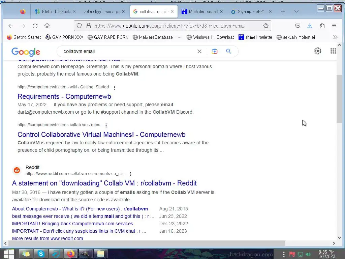
Task: Click the scrollbar up arrow
Action: tap(339, 45)
